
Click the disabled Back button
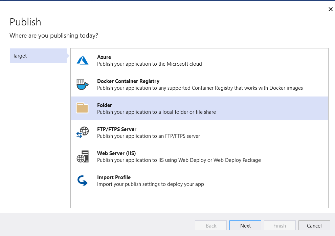click(211, 226)
